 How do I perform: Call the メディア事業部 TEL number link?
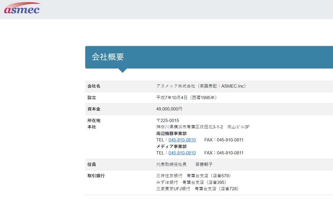182,153
